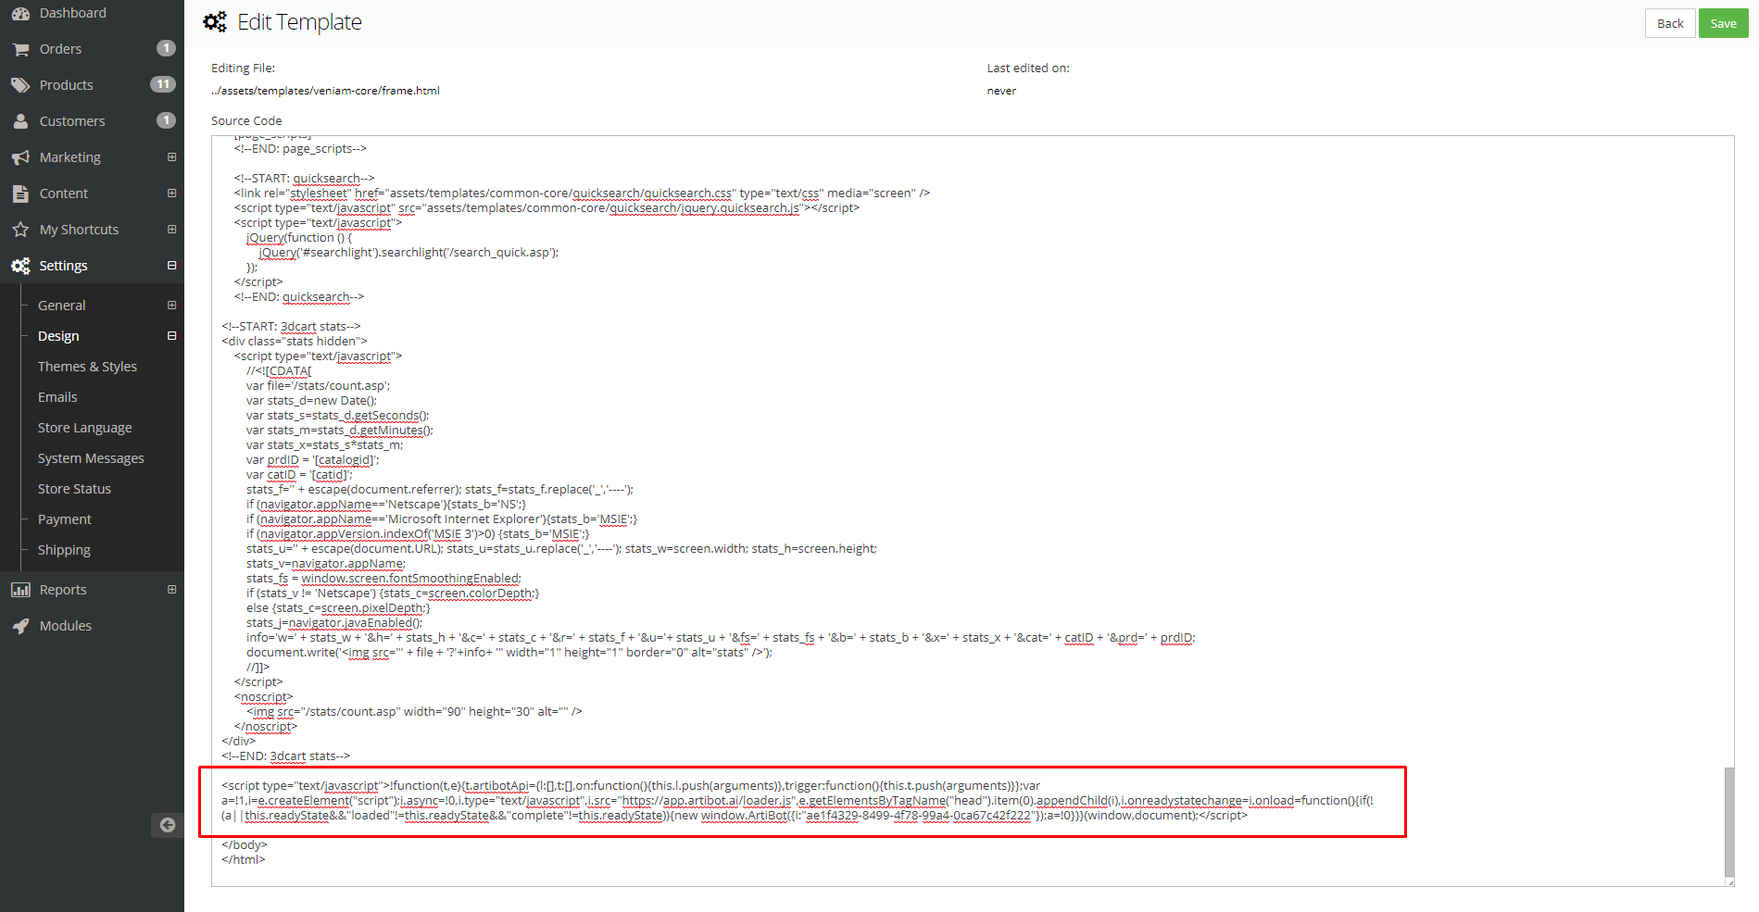Go to Themes & Styles
1759x912 pixels.
pos(87,367)
